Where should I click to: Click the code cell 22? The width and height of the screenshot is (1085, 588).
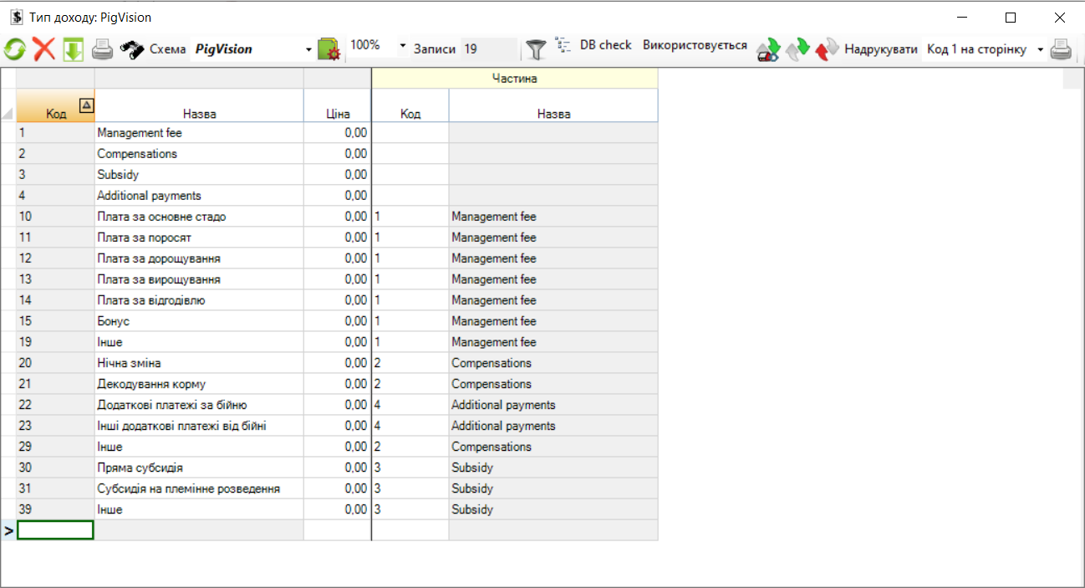pyautogui.click(x=55, y=405)
